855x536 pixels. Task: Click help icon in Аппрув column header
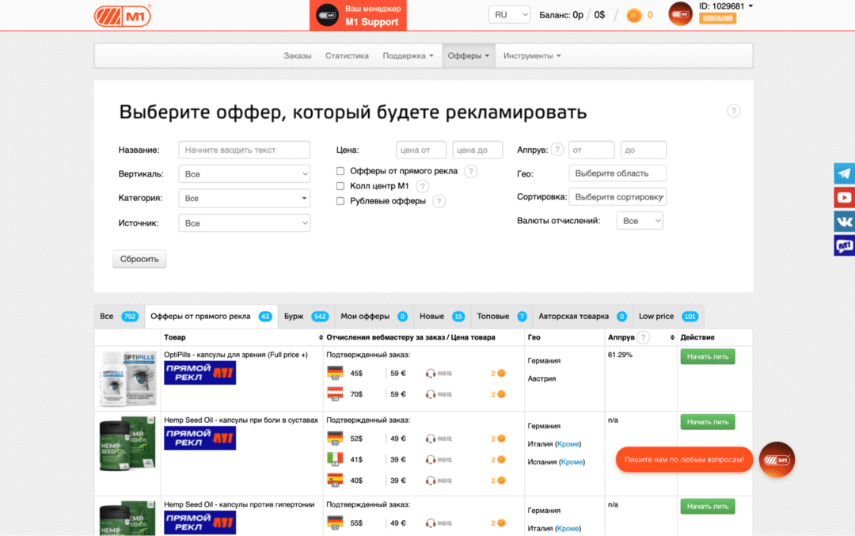click(644, 337)
